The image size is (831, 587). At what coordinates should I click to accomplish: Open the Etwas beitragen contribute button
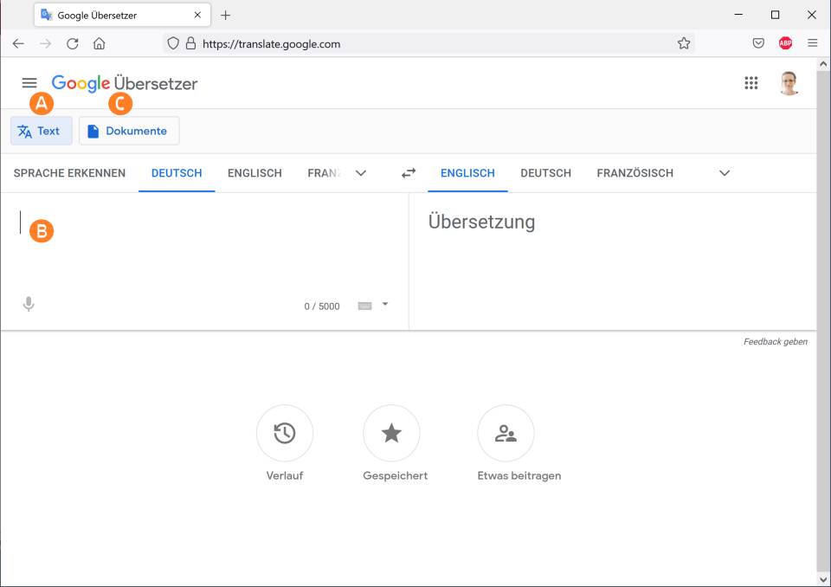506,433
